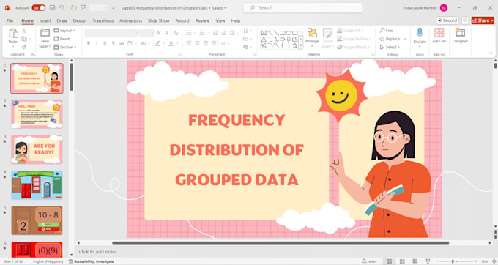Image resolution: width=498 pixels, height=265 pixels.
Task: Select the star shape in gallery
Action: (294, 45)
